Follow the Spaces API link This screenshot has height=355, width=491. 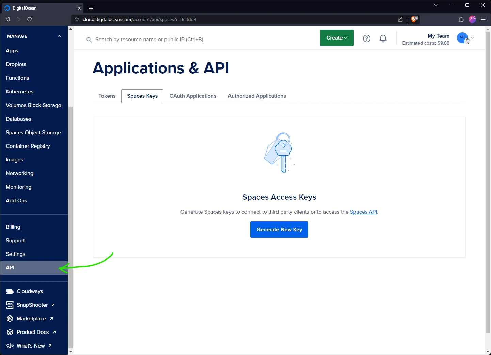(x=363, y=212)
